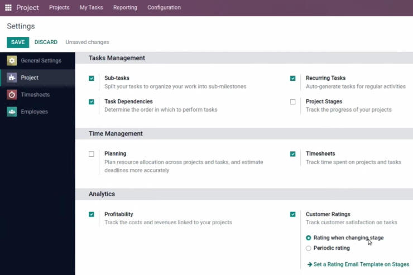Click 'Track the progress of your projects' text
413x275 pixels.
[x=349, y=109]
